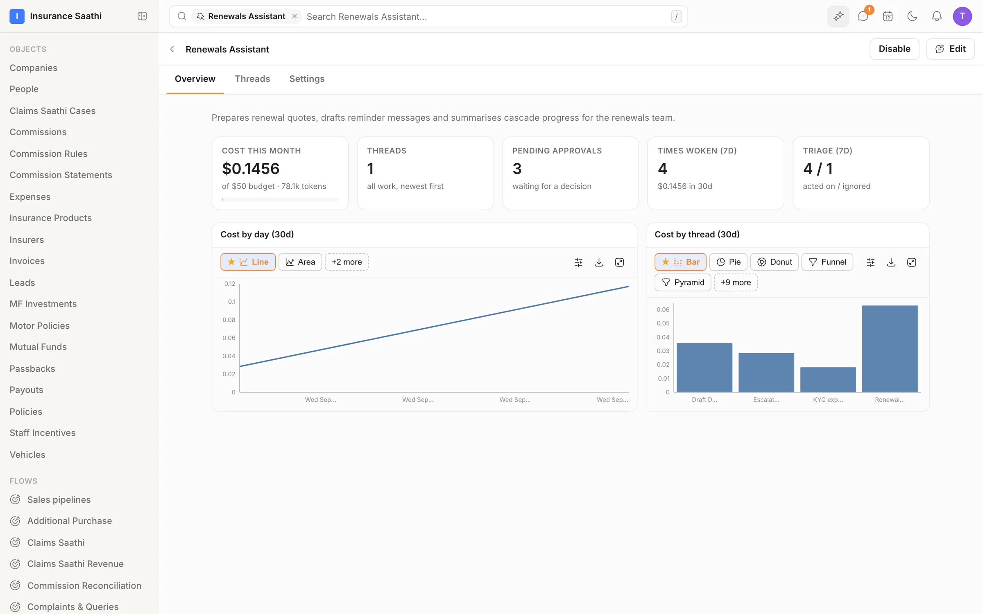983x614 pixels.
Task: Open Commission Rules in sidebar
Action: pyautogui.click(x=48, y=153)
